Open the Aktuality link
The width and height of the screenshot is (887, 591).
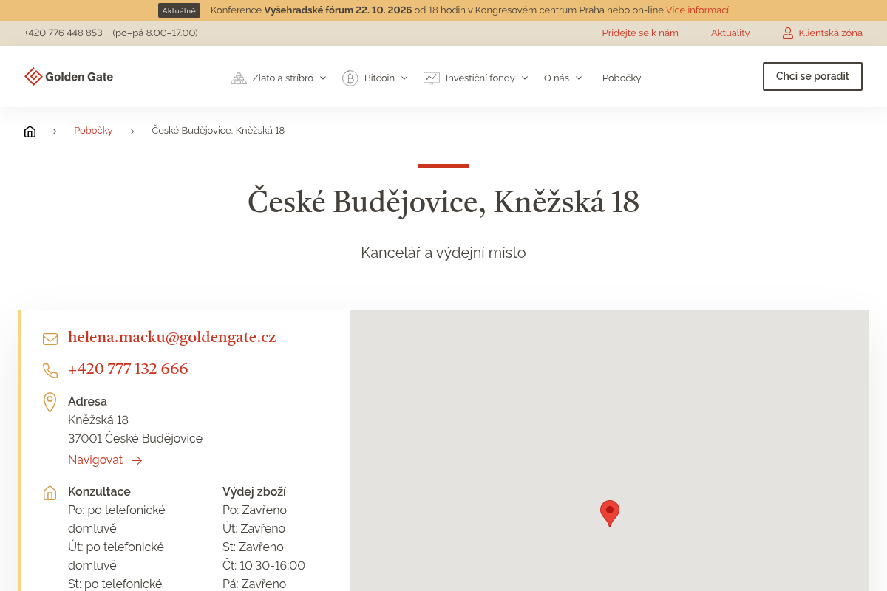(x=730, y=33)
